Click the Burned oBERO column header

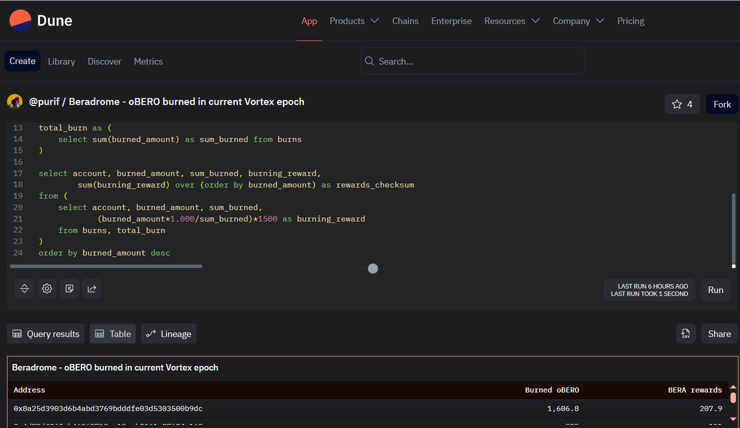tap(552, 390)
